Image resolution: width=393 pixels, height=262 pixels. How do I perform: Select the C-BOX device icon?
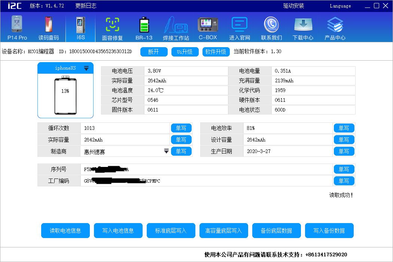click(x=208, y=25)
